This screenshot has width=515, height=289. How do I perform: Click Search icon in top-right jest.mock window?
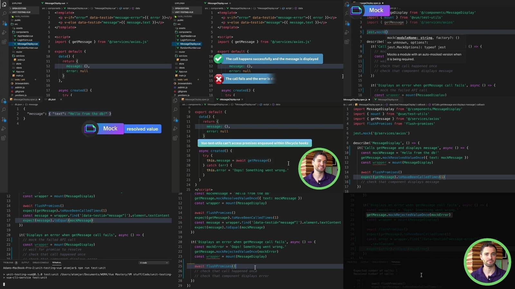click(347, 14)
